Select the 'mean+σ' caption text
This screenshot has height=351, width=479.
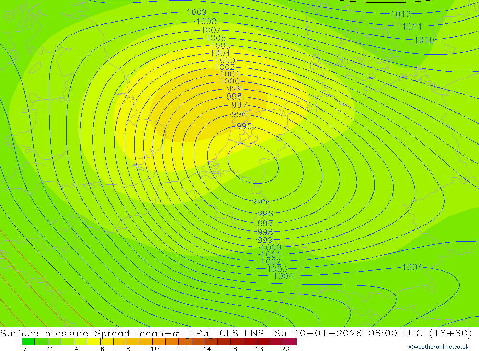point(158,333)
